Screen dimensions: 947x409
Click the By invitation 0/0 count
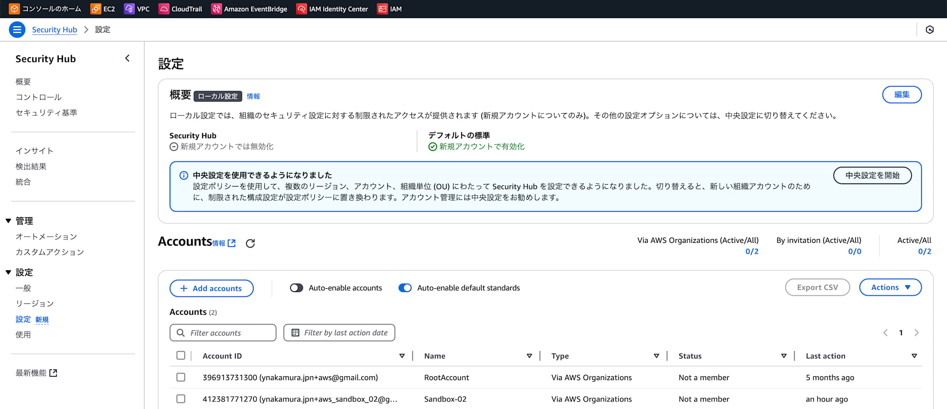coord(855,251)
